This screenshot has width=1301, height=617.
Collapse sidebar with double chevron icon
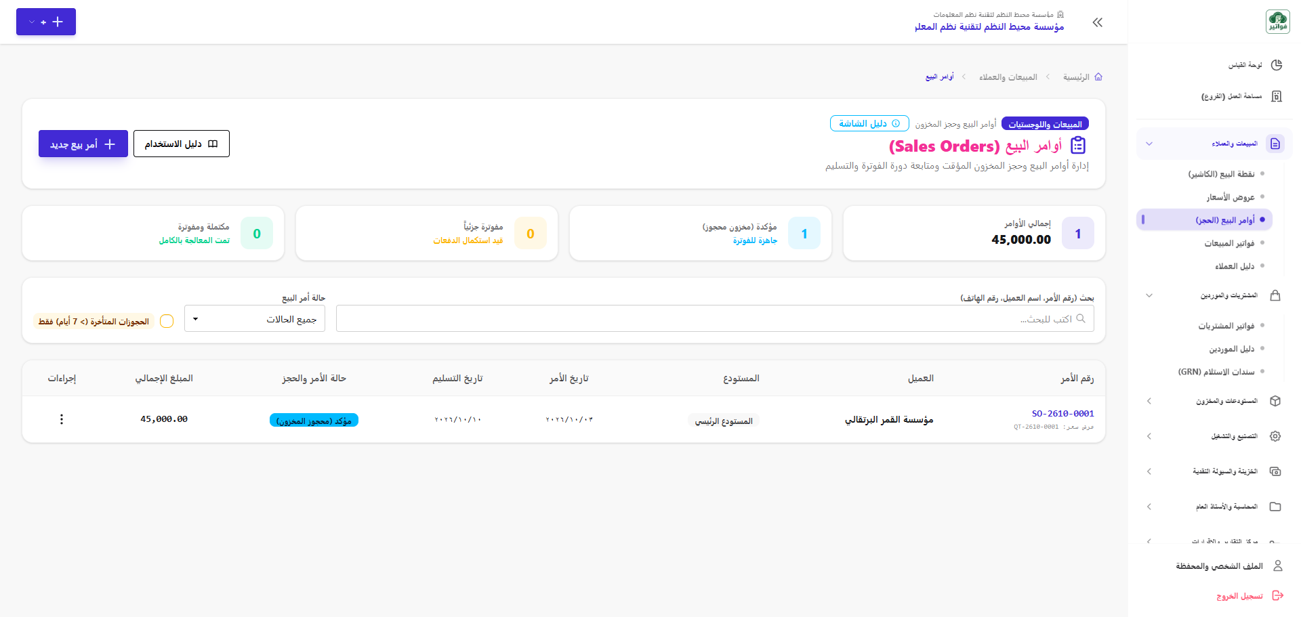coord(1098,22)
